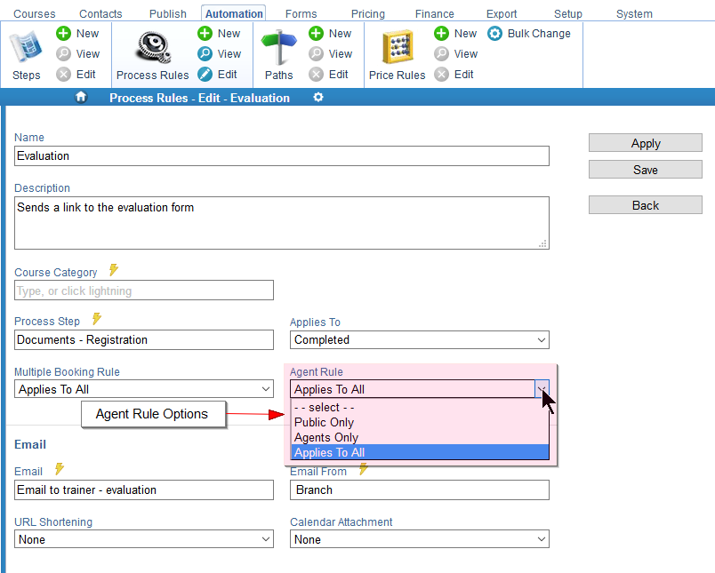The height and width of the screenshot is (573, 715).
Task: Click the Course Category input
Action: tap(144, 290)
